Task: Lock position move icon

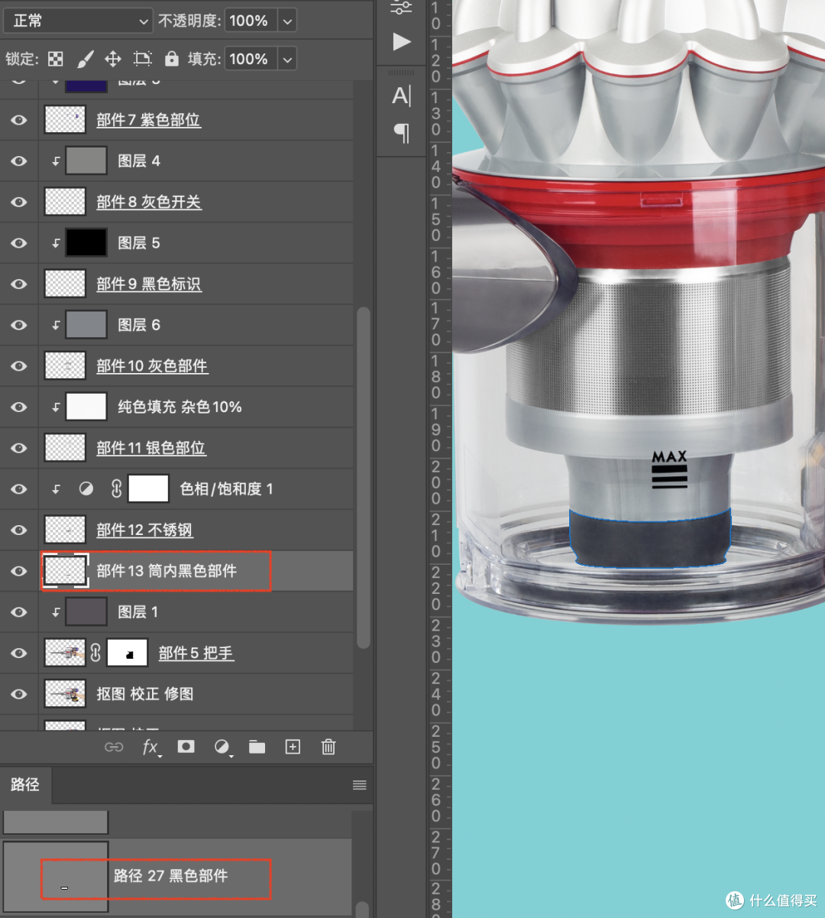Action: [x=113, y=59]
